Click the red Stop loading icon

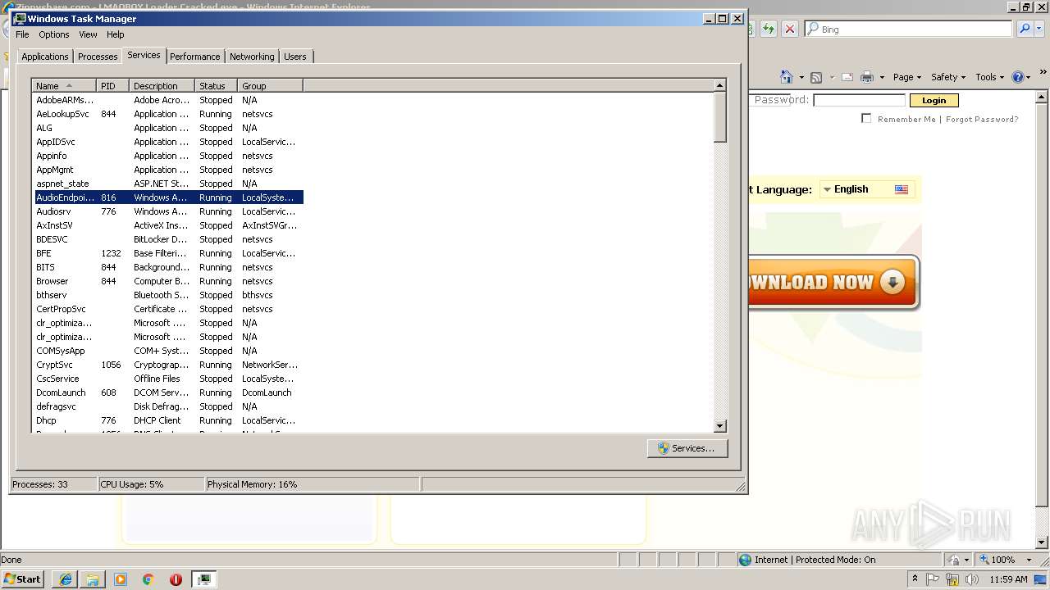pos(790,29)
